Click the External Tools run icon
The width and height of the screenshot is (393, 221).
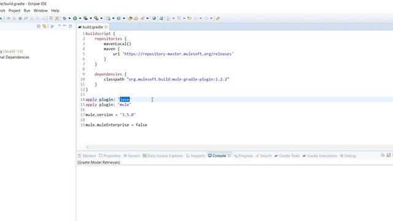[x=96, y=18]
